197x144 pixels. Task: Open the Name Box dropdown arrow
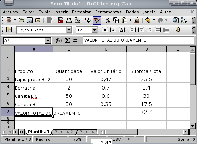48,40
